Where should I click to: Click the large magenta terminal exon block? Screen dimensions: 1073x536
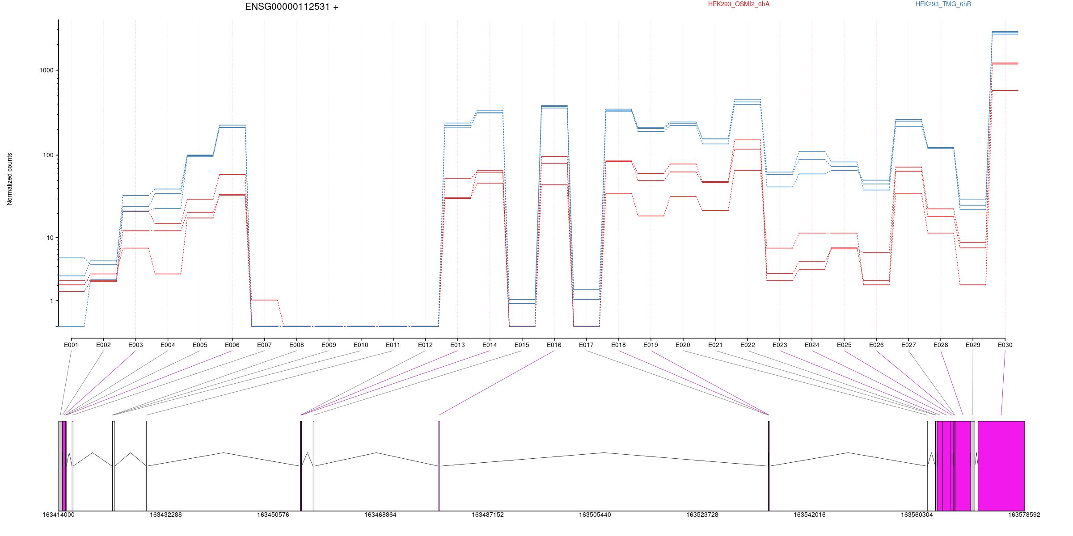[x=1001, y=466]
